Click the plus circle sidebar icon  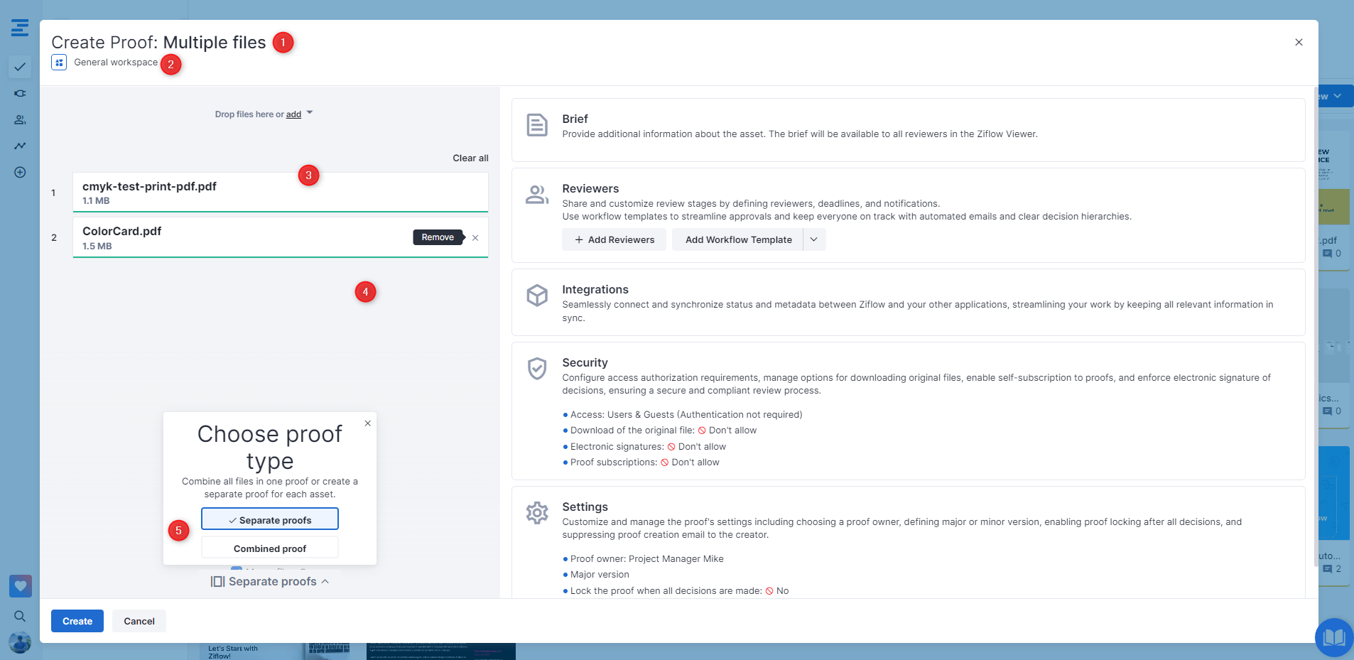(x=20, y=172)
